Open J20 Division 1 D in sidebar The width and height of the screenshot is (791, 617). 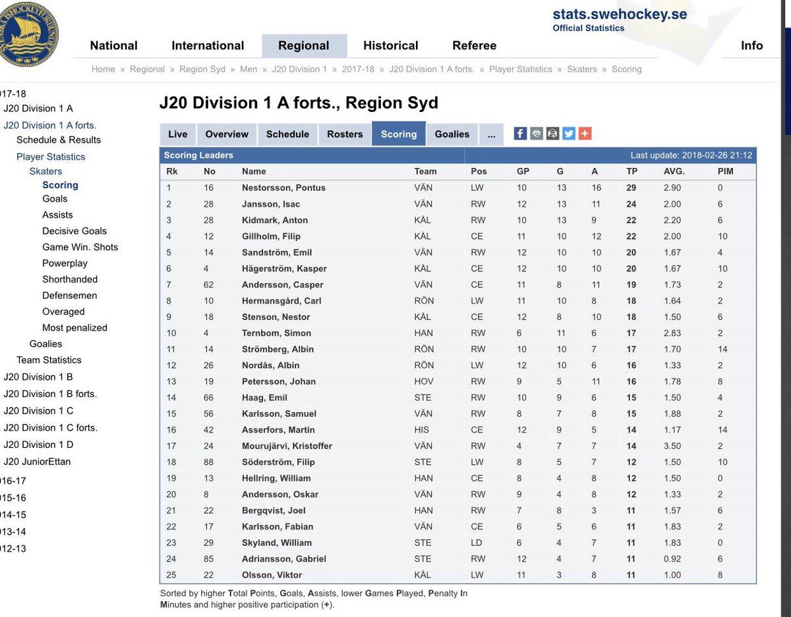[38, 444]
